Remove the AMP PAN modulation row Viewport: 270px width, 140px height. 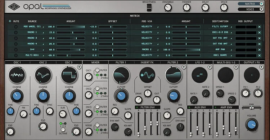click(259, 50)
